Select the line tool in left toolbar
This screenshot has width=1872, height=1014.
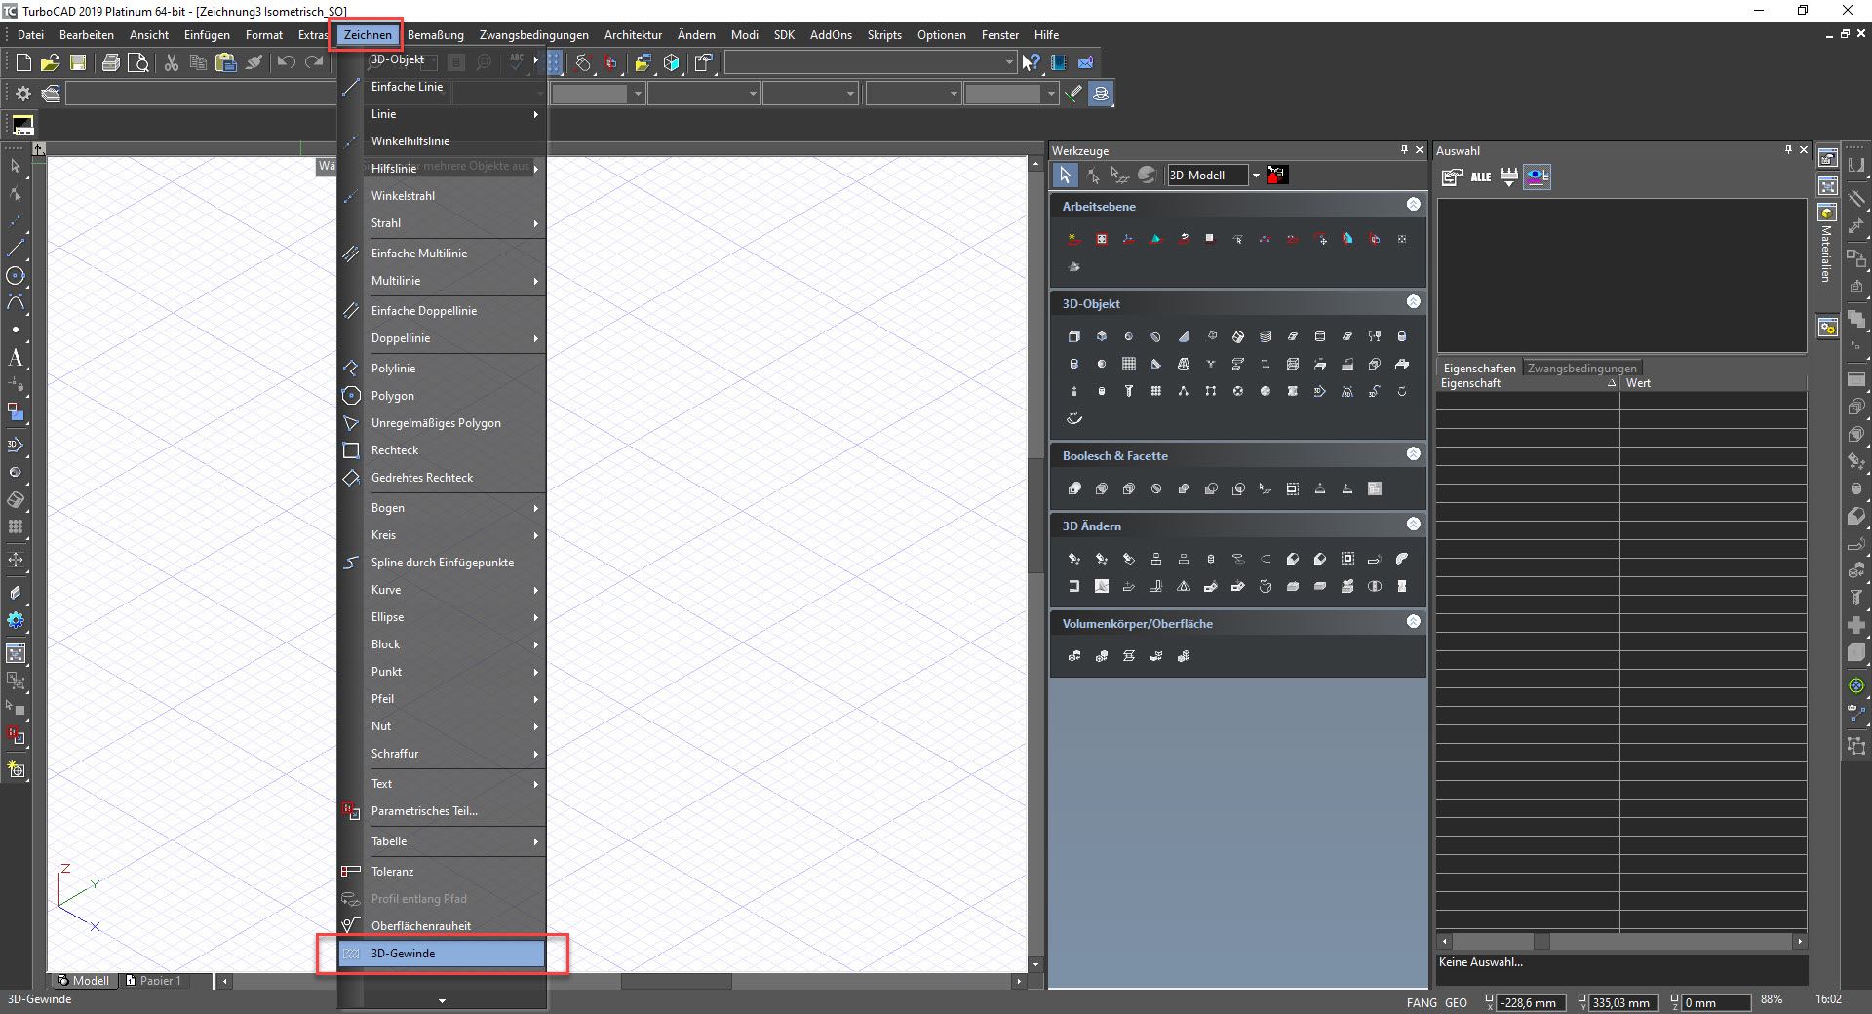(16, 248)
